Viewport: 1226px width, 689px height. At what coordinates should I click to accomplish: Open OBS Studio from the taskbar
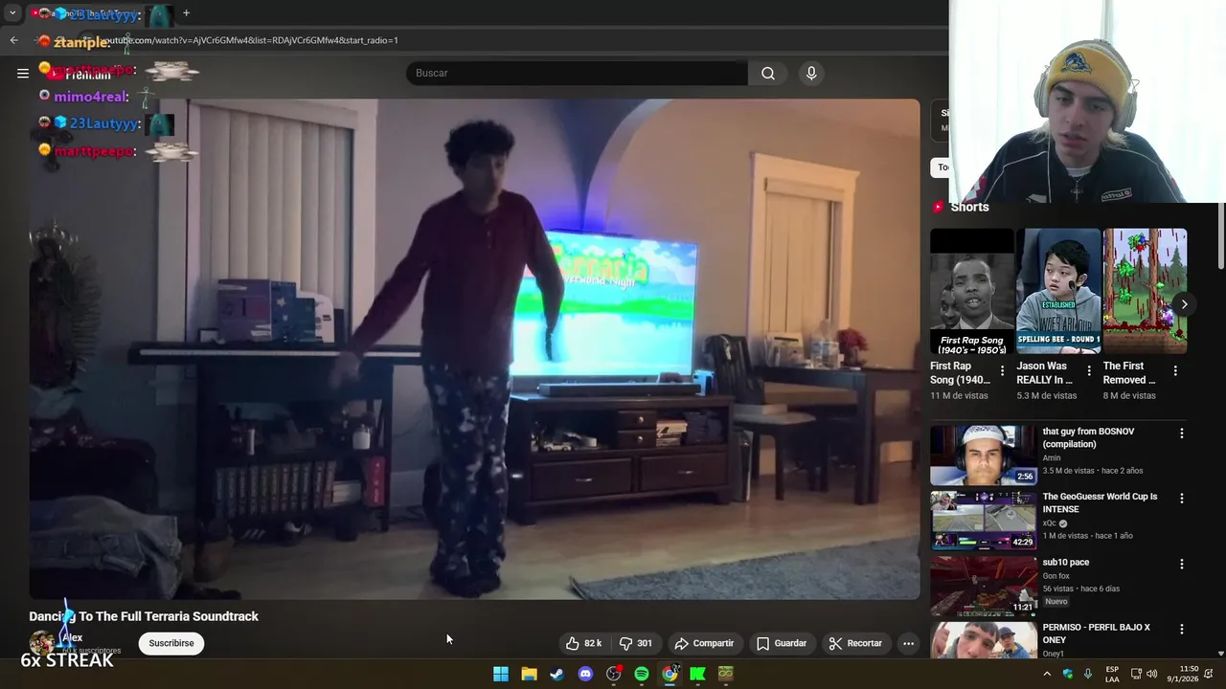613,674
